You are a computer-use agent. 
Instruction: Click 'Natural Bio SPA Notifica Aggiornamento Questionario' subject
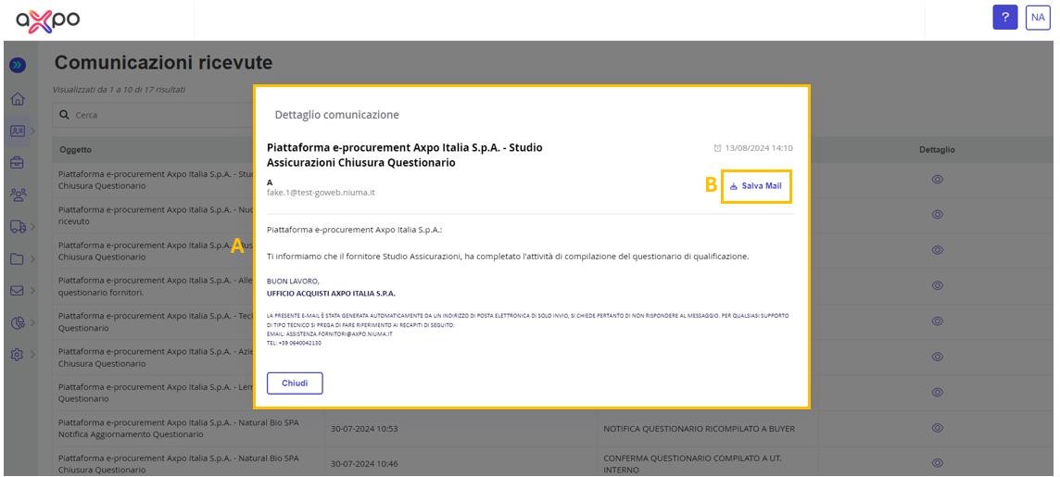tap(179, 428)
